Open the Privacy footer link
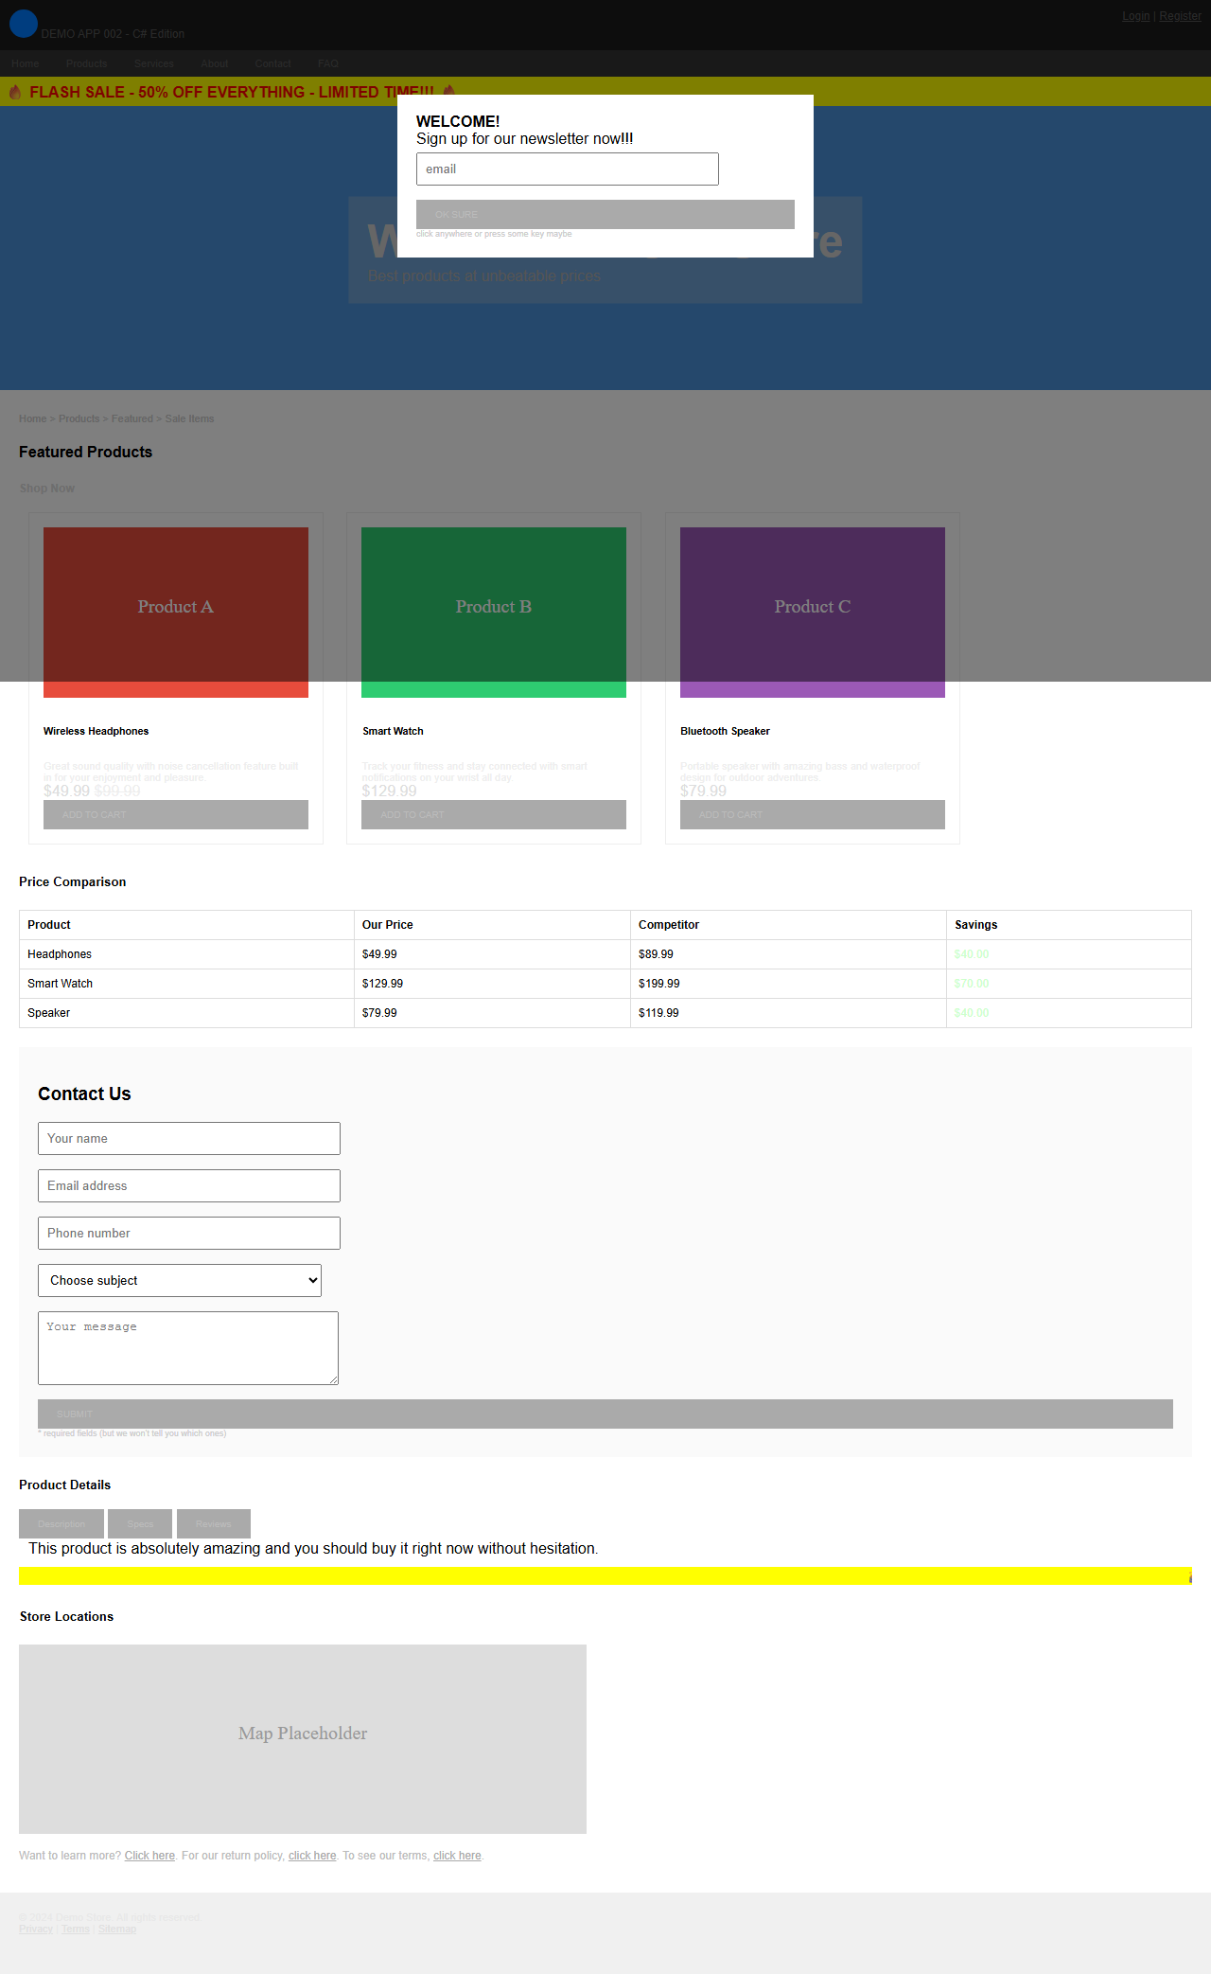This screenshot has height=1974, width=1211. pyautogui.click(x=36, y=1929)
